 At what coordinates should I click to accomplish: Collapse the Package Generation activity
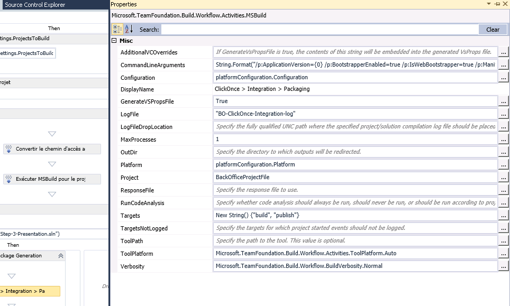tap(61, 256)
